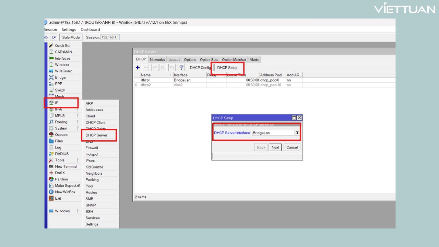The height and width of the screenshot is (247, 439).
Task: Open the Files sidebar entry
Action: click(x=59, y=141)
